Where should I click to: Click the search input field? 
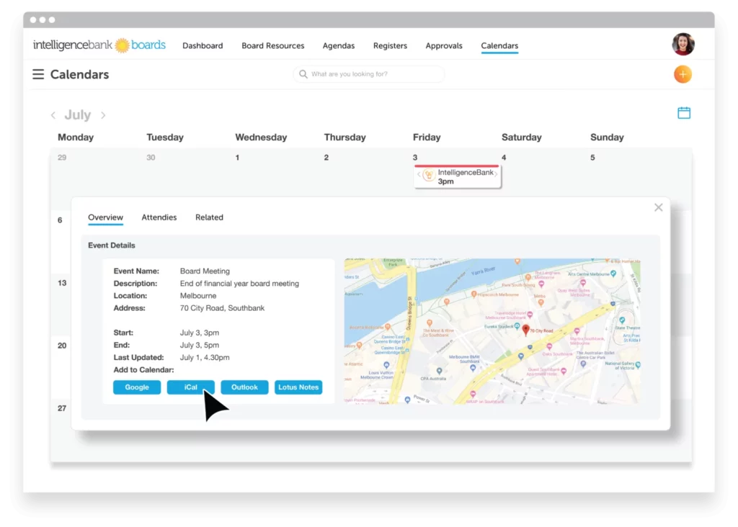coord(369,74)
